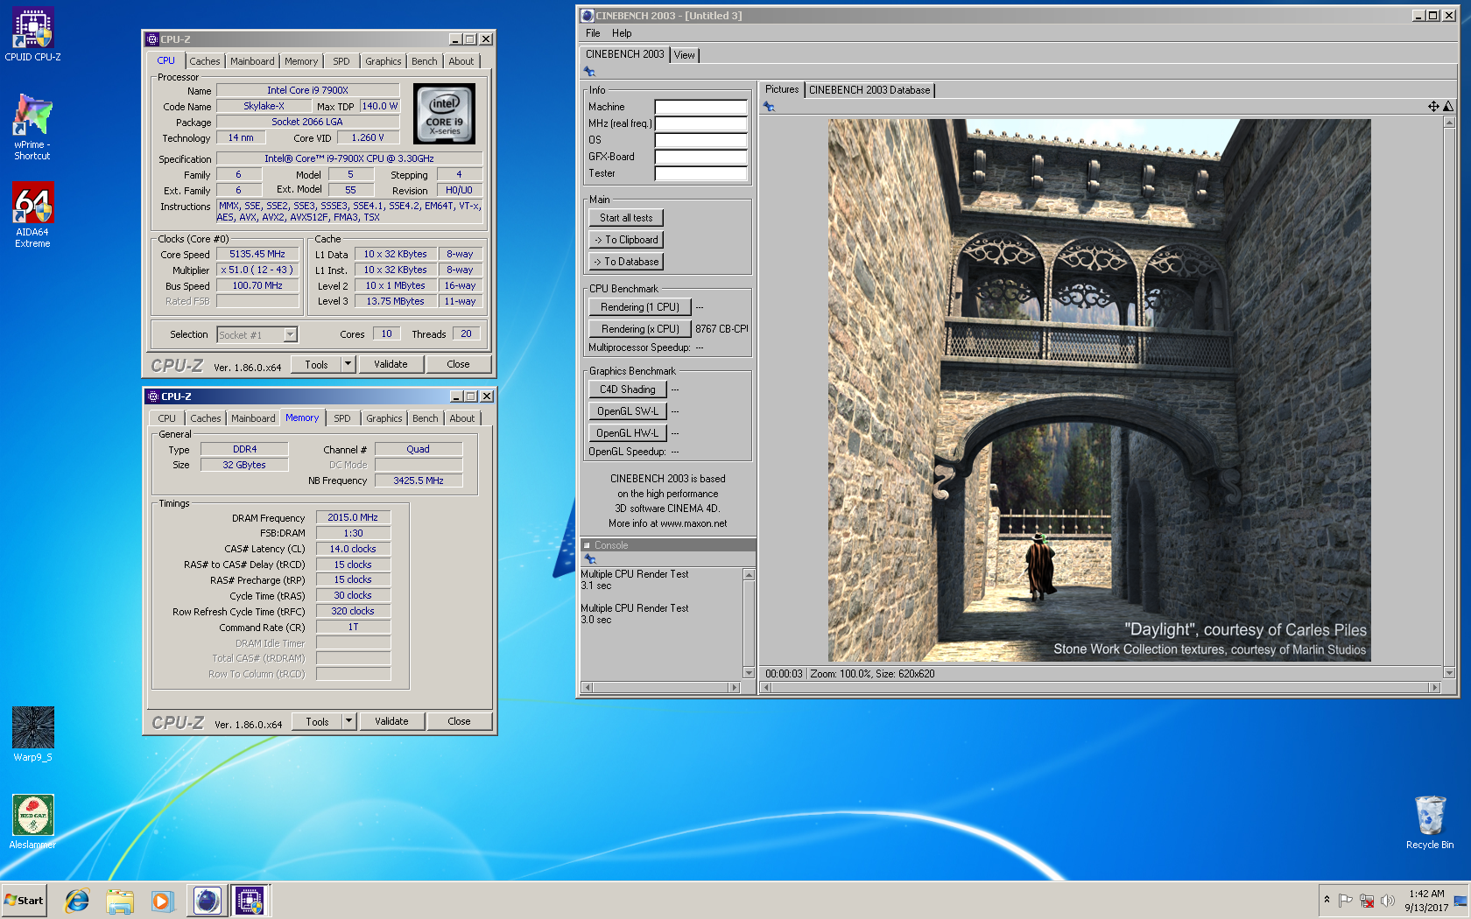Viewport: 1471px width, 919px height.
Task: Run the OpenGL SW-L benchmark
Action: point(628,411)
